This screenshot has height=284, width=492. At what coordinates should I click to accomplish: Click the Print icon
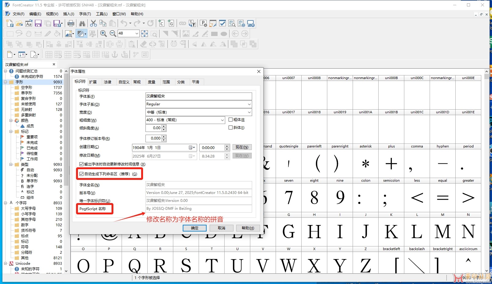(x=71, y=24)
